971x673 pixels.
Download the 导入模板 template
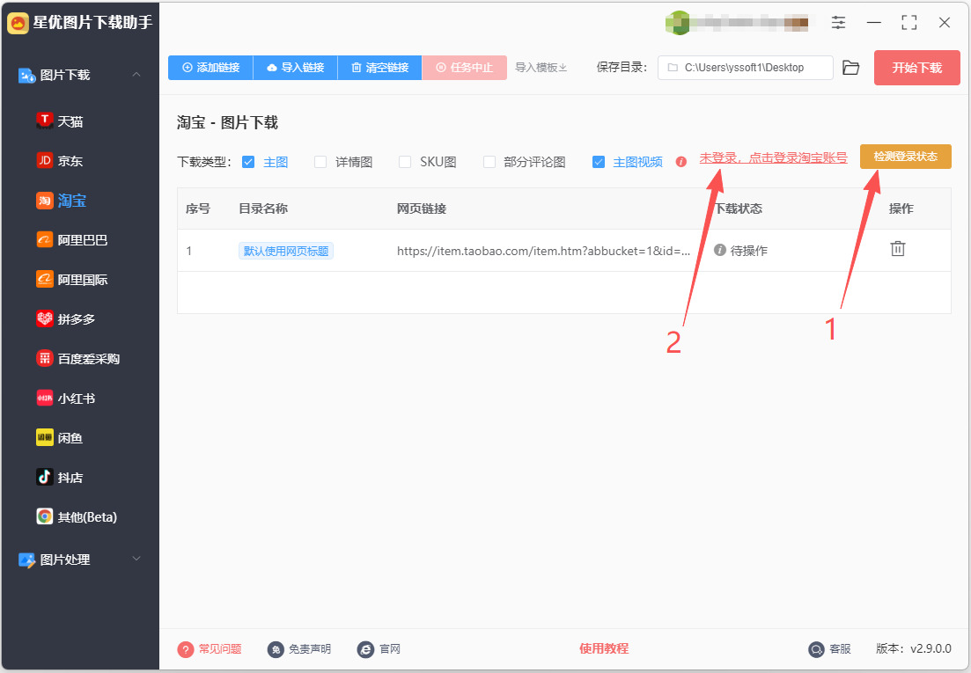click(x=541, y=68)
